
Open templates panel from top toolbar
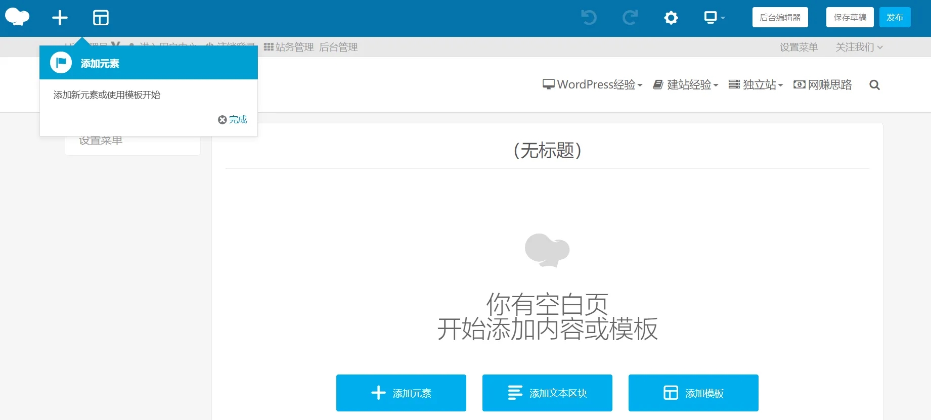click(101, 18)
